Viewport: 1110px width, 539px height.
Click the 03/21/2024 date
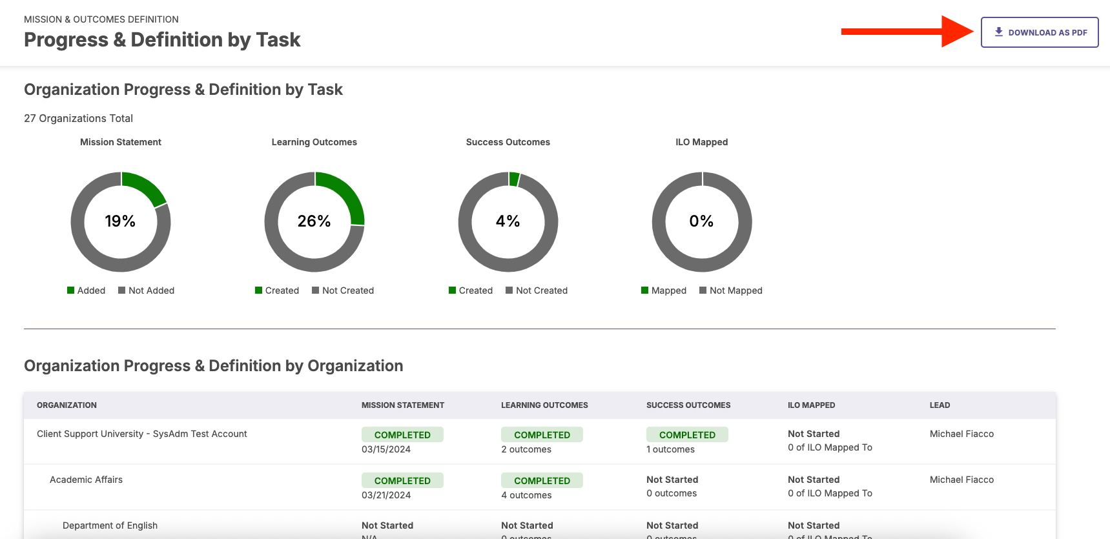coord(386,495)
